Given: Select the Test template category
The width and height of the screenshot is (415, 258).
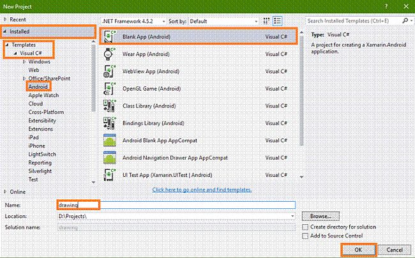Looking at the screenshot, I should pos(33,179).
